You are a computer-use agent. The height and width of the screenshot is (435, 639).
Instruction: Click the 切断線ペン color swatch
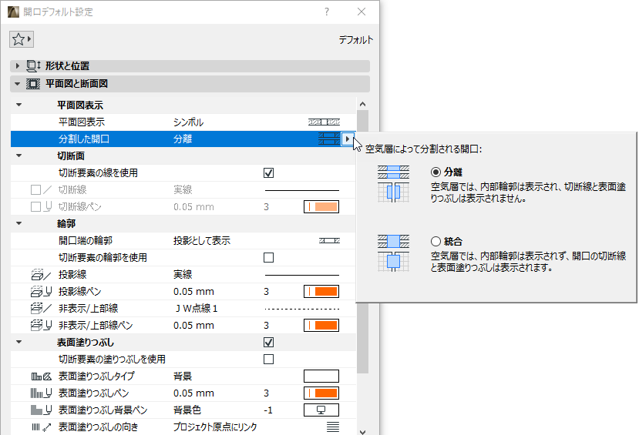321,206
